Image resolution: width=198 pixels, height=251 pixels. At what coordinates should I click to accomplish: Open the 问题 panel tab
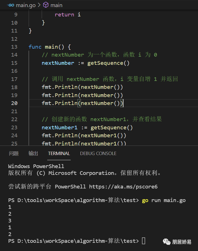click(x=14, y=153)
